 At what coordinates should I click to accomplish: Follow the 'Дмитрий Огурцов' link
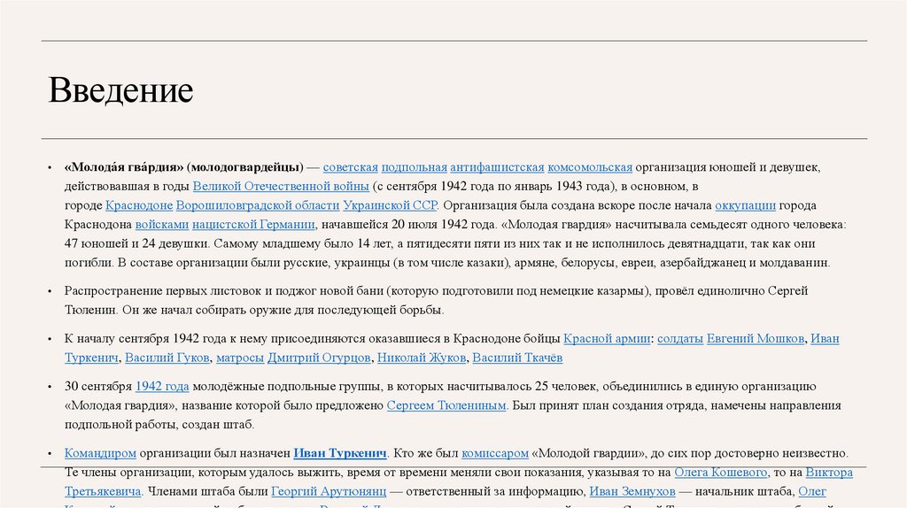[x=319, y=358]
